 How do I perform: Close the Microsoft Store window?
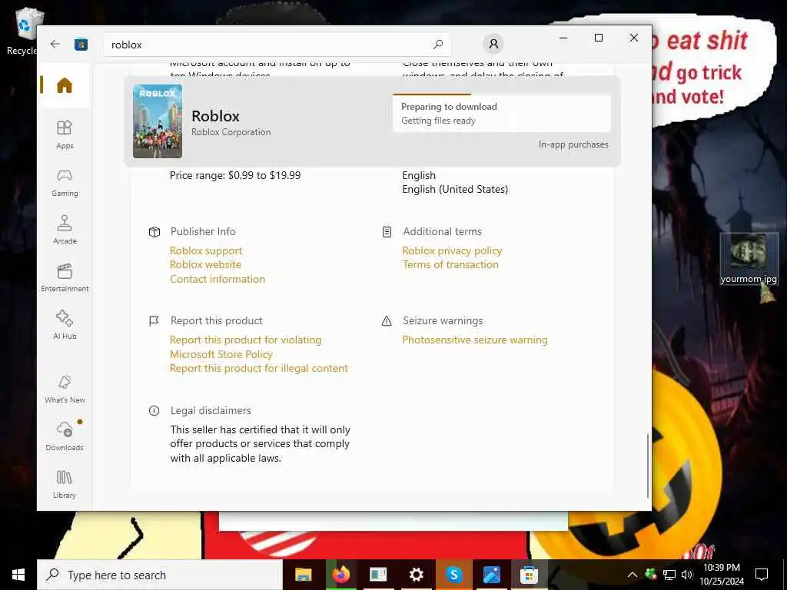634,38
